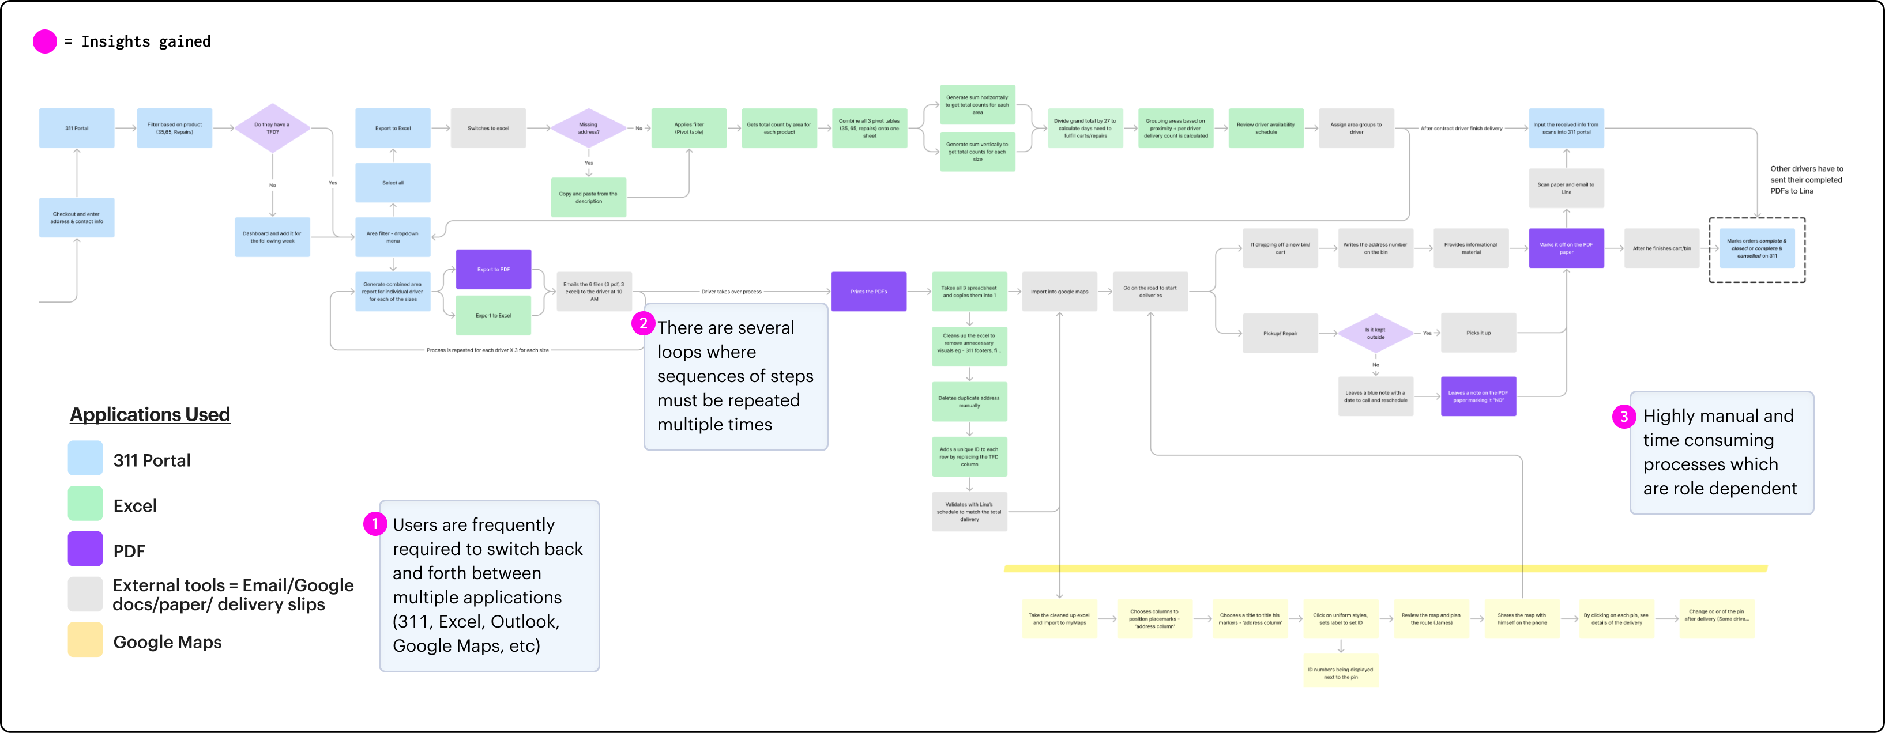Select the Leaves a blue note node
1885x733 pixels.
click(x=1375, y=396)
